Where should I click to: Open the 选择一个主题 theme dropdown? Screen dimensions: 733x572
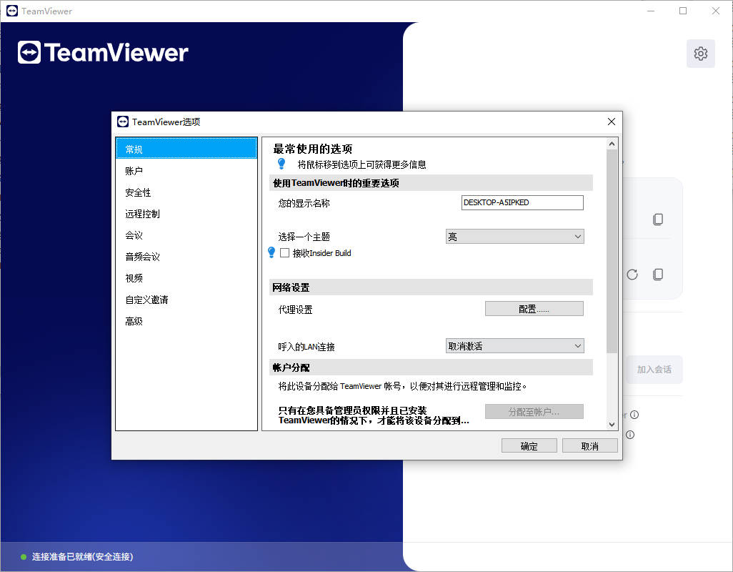pyautogui.click(x=514, y=237)
